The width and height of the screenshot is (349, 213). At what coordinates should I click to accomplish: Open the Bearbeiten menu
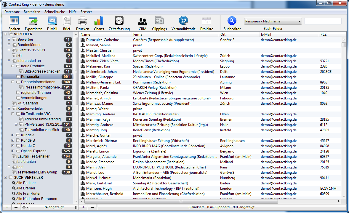click(x=32, y=12)
